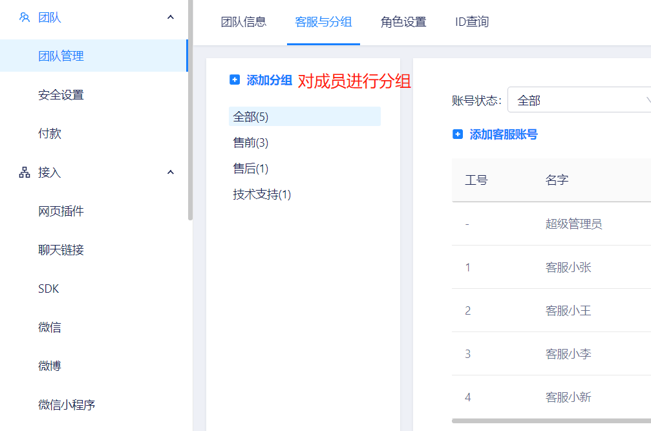651x431 pixels.
Task: Click the 团队 people icon in the sidebar
Action: click(25, 17)
